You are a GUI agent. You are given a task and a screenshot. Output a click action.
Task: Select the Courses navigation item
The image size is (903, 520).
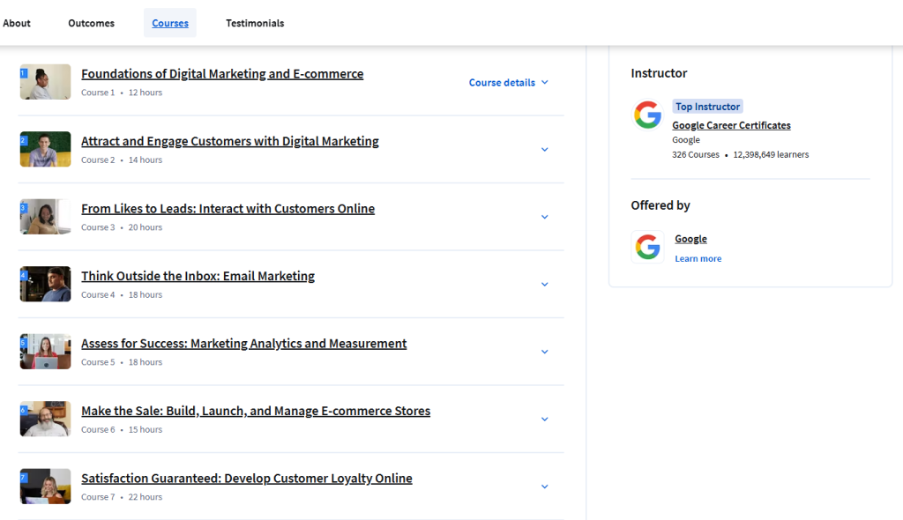pyautogui.click(x=169, y=23)
